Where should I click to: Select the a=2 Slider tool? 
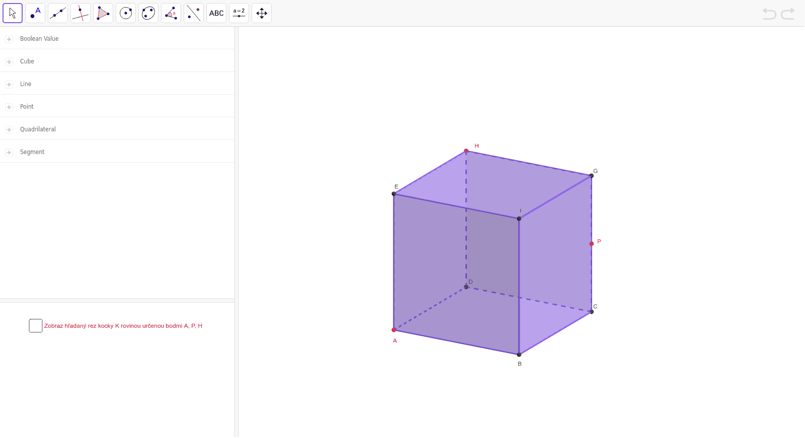239,13
